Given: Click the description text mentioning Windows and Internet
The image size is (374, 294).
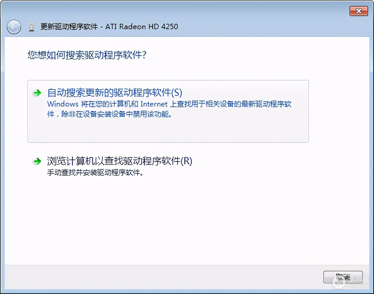Looking at the screenshot, I should pyautogui.click(x=169, y=109).
